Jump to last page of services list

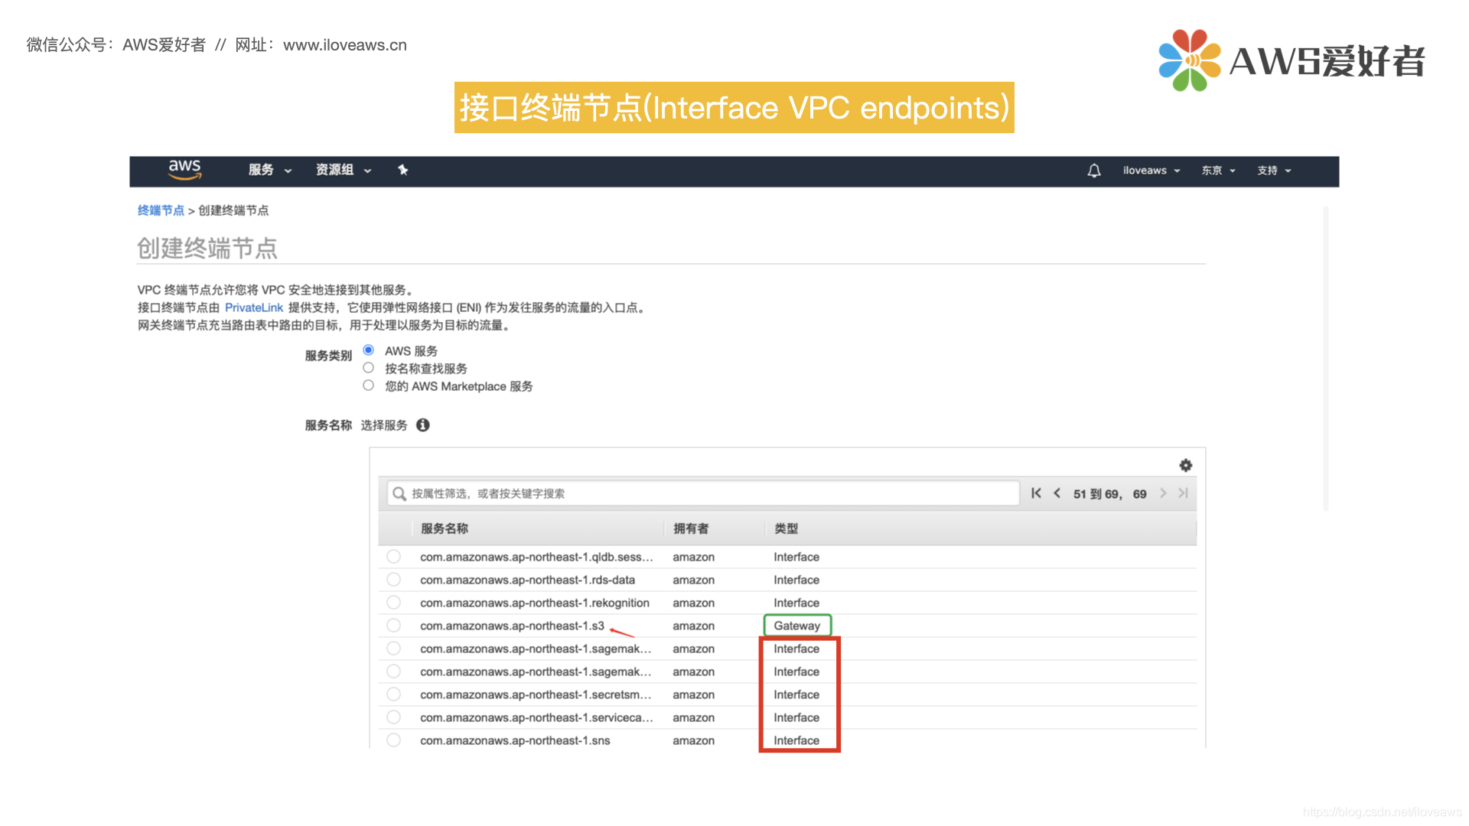tap(1183, 493)
